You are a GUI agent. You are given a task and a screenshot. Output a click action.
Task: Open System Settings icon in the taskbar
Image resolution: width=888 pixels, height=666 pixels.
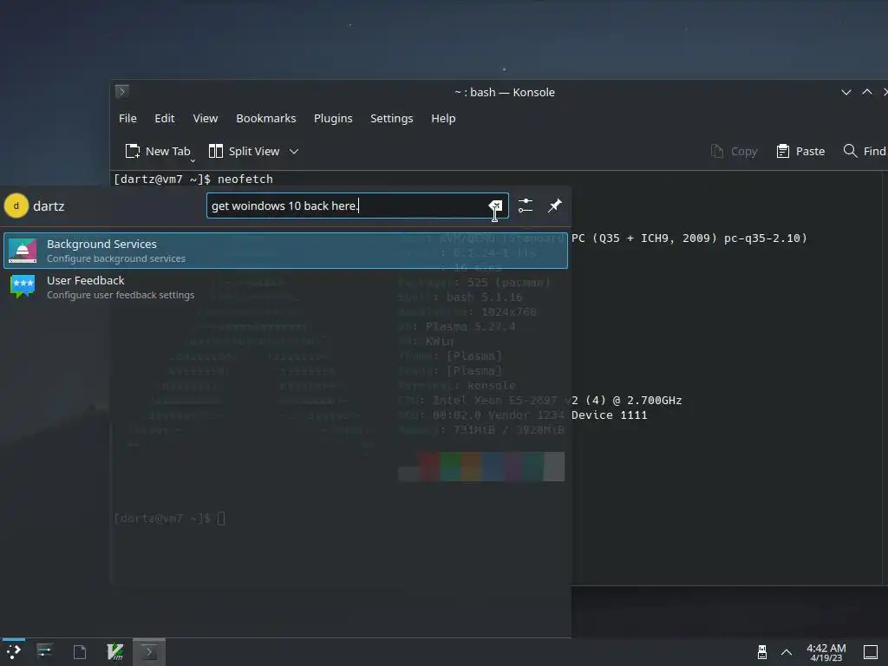click(45, 652)
